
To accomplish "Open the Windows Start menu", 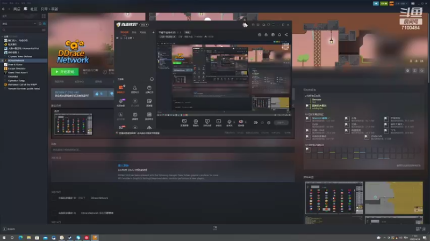I will click(x=4, y=238).
